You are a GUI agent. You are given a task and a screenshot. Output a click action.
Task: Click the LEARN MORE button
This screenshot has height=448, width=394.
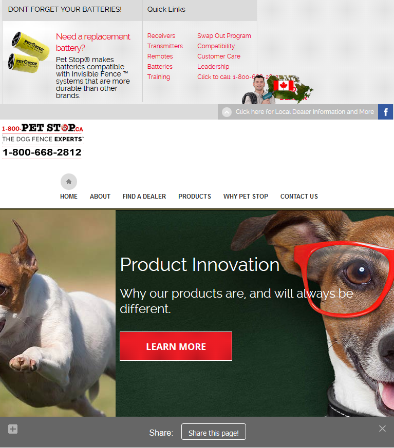(176, 346)
